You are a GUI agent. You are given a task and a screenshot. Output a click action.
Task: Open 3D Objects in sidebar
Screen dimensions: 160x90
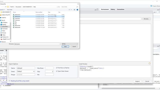5,22
